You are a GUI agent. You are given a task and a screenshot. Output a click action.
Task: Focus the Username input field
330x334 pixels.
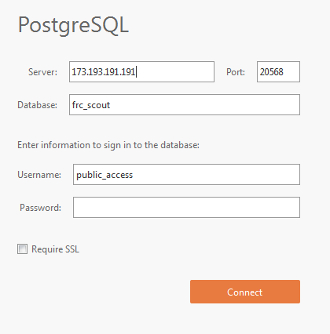pos(186,175)
